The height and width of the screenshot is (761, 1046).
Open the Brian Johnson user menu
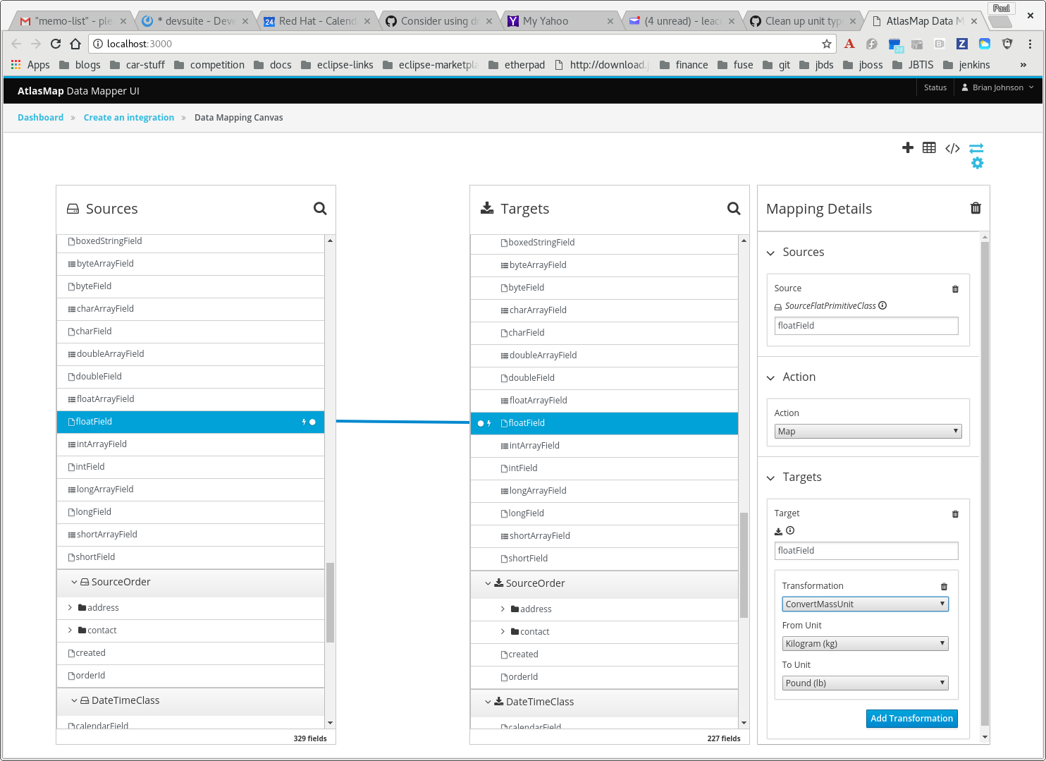[x=997, y=87]
